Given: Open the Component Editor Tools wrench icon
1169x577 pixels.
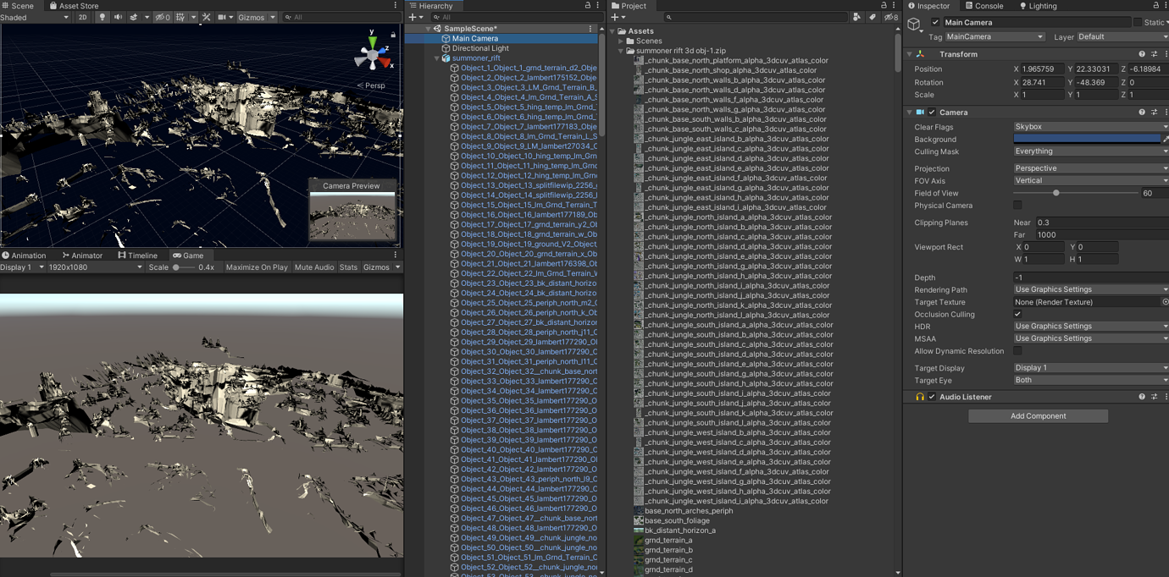Looking at the screenshot, I should click(206, 17).
